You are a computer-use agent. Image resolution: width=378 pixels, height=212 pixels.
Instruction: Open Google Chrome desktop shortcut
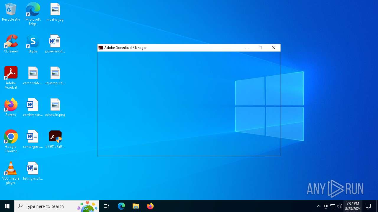[11, 141]
